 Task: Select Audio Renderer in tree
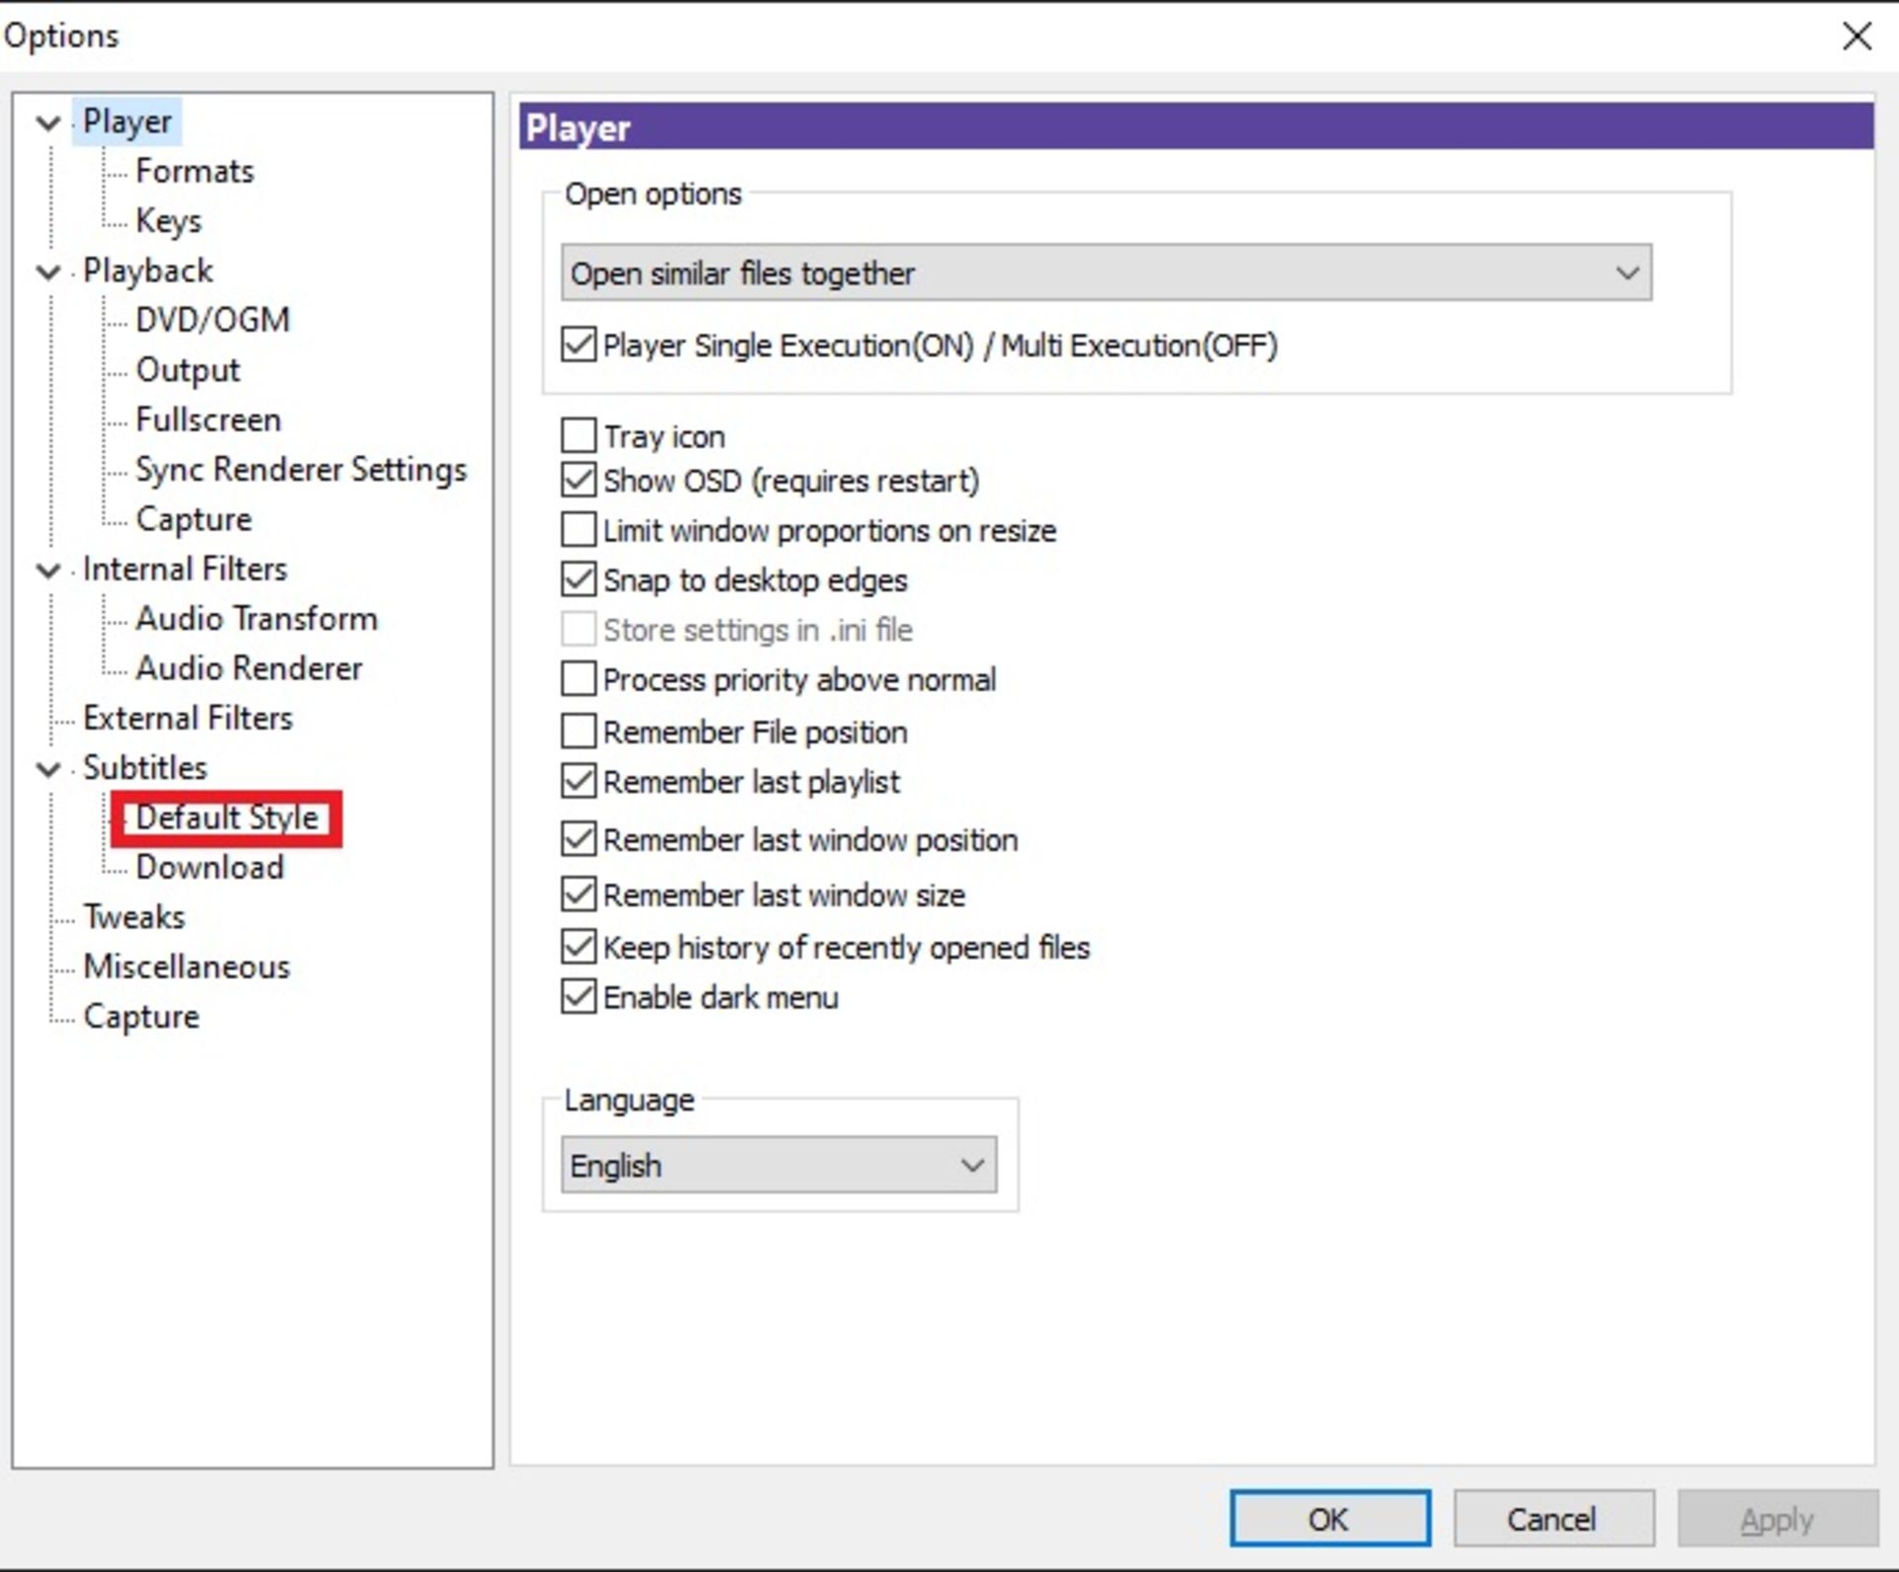[248, 669]
